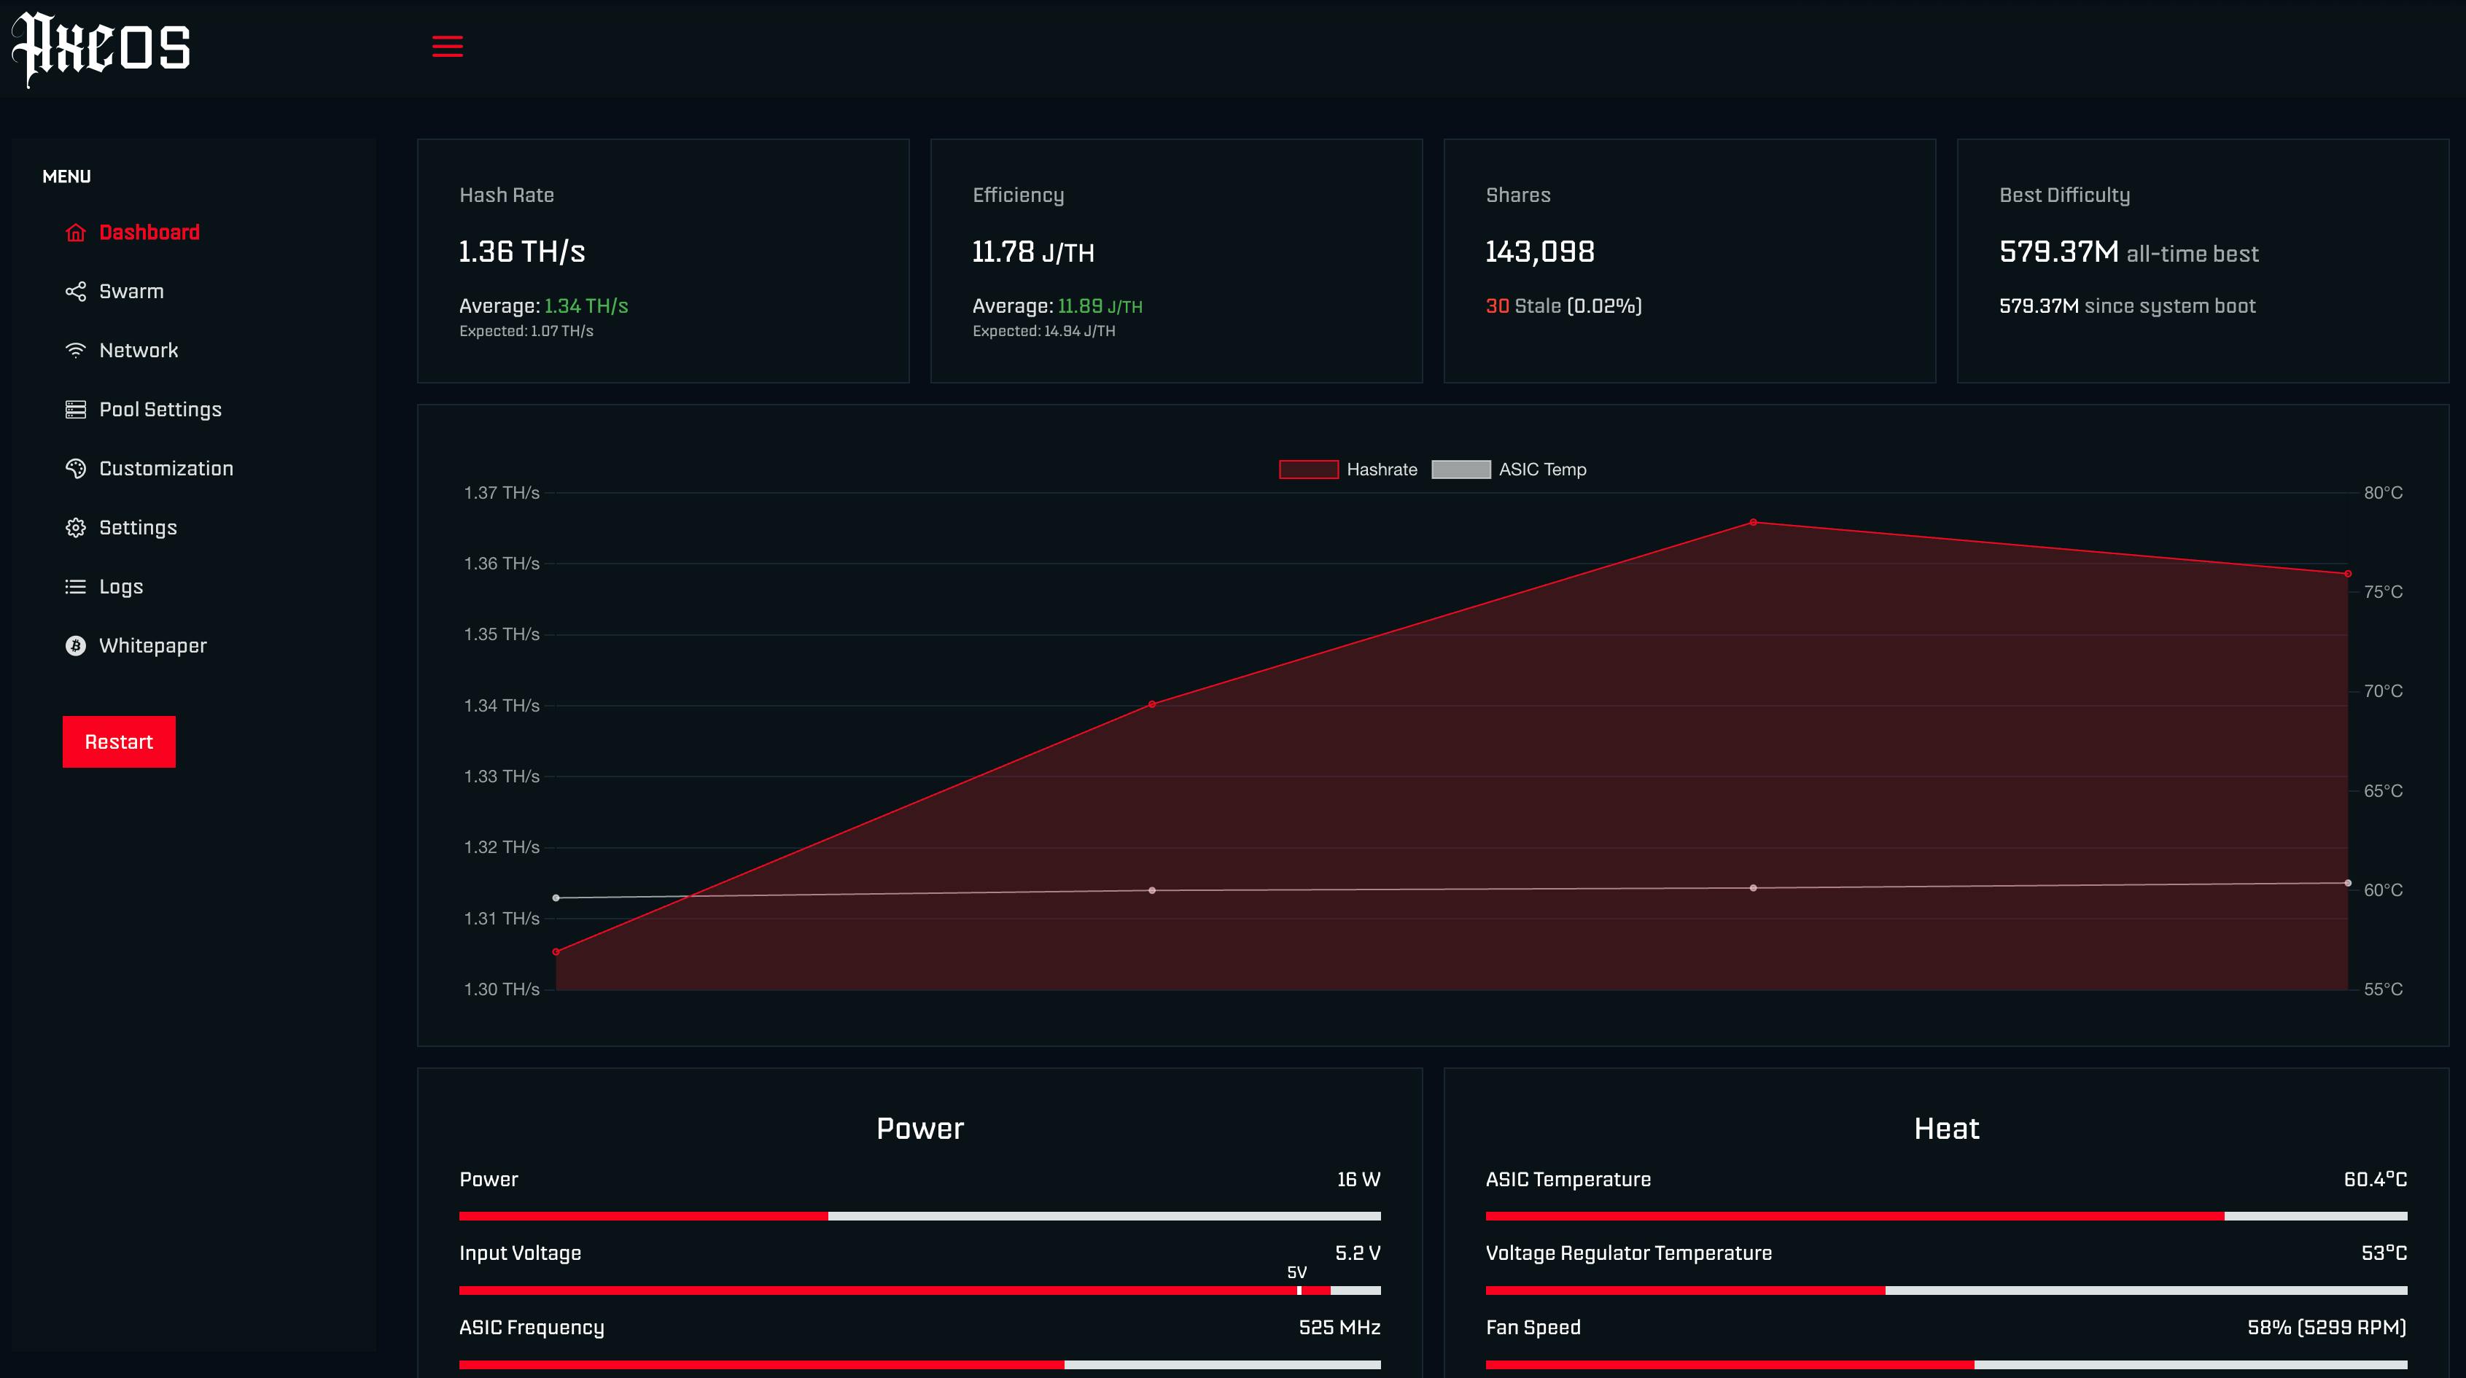This screenshot has height=1378, width=2466.
Task: Click the Input Voltage progress bar
Action: pyautogui.click(x=919, y=1291)
